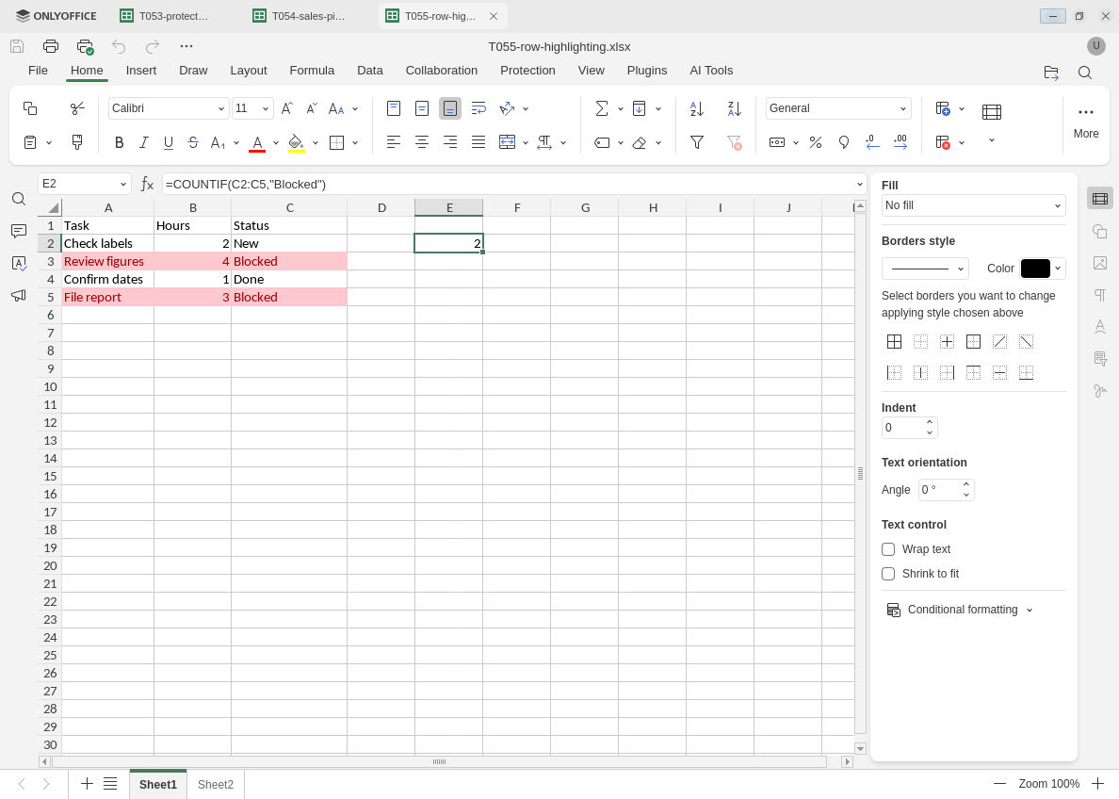
Task: Open the fill color dropdown arrow
Action: (316, 143)
